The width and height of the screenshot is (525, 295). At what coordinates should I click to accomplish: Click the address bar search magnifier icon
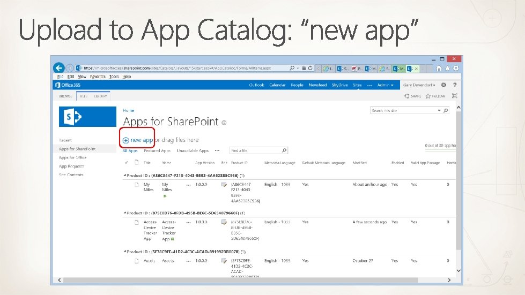click(x=292, y=68)
